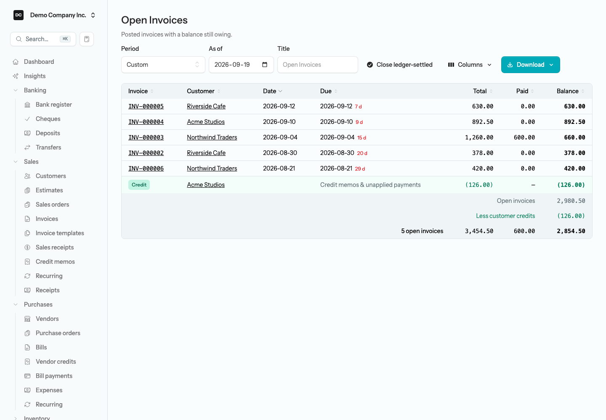The height and width of the screenshot is (420, 606).
Task: Open the Period Custom dropdown
Action: coord(163,65)
